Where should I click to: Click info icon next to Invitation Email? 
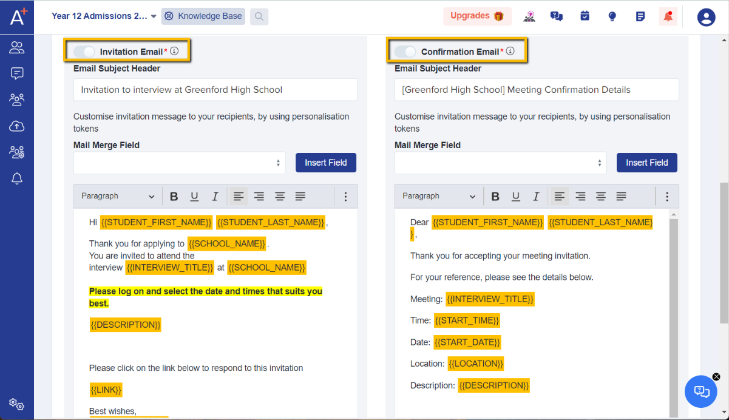tap(174, 52)
